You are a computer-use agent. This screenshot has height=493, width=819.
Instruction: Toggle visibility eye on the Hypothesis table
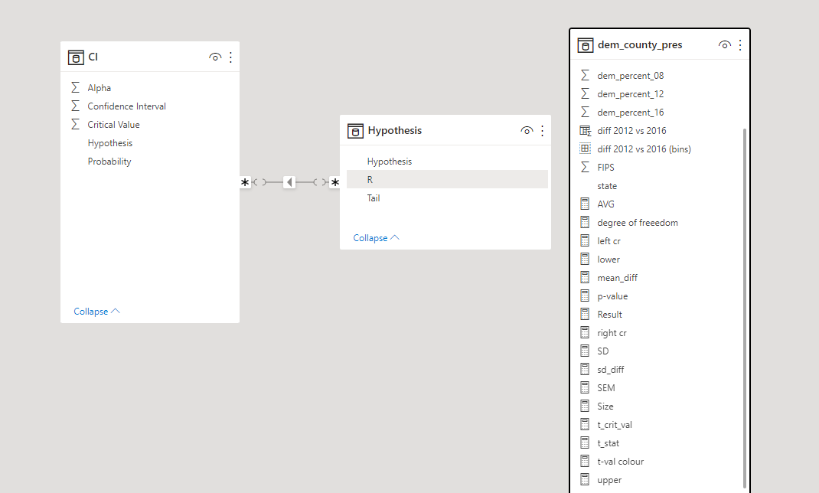pyautogui.click(x=527, y=130)
